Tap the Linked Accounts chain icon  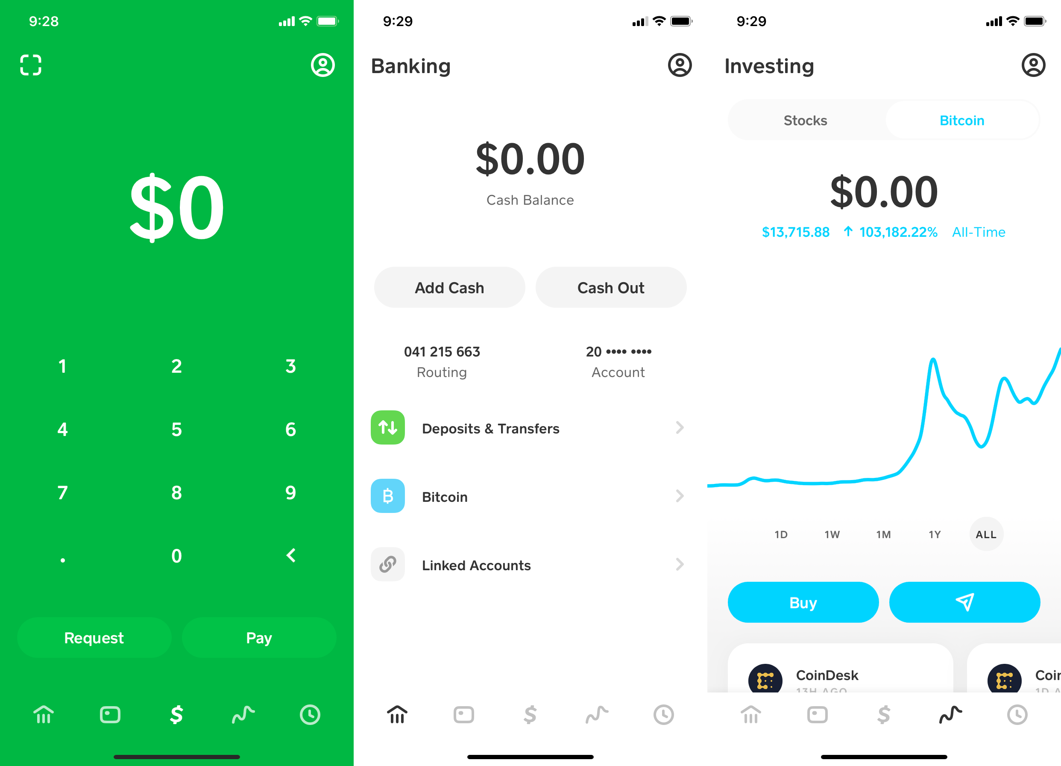tap(388, 565)
